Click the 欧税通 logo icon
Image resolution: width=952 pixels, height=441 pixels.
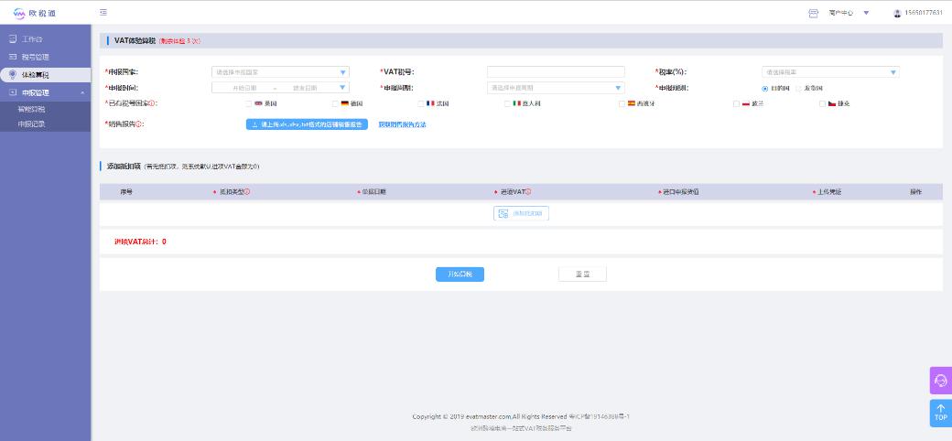pyautogui.click(x=19, y=14)
